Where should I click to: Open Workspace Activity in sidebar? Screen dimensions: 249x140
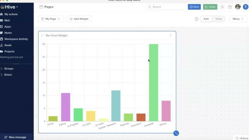point(16,39)
